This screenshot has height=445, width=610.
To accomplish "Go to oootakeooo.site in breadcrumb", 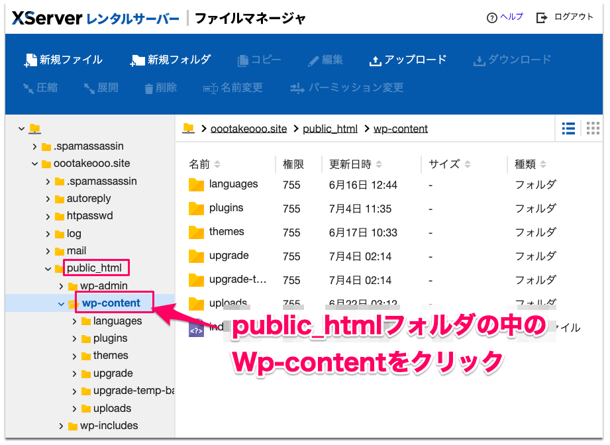I will [x=248, y=128].
